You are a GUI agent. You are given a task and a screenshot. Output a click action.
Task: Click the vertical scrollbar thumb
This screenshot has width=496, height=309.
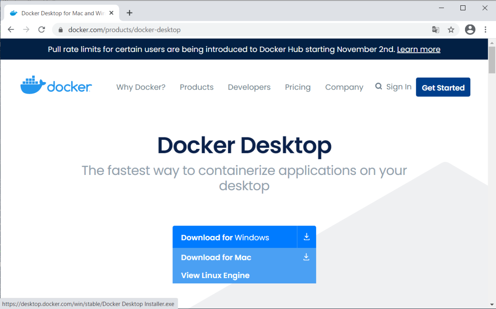492,61
